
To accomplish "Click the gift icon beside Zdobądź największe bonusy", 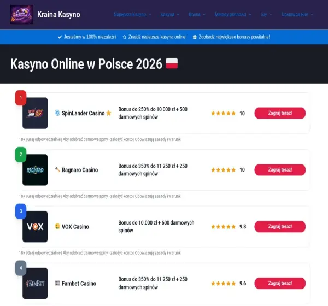I will [195, 37].
